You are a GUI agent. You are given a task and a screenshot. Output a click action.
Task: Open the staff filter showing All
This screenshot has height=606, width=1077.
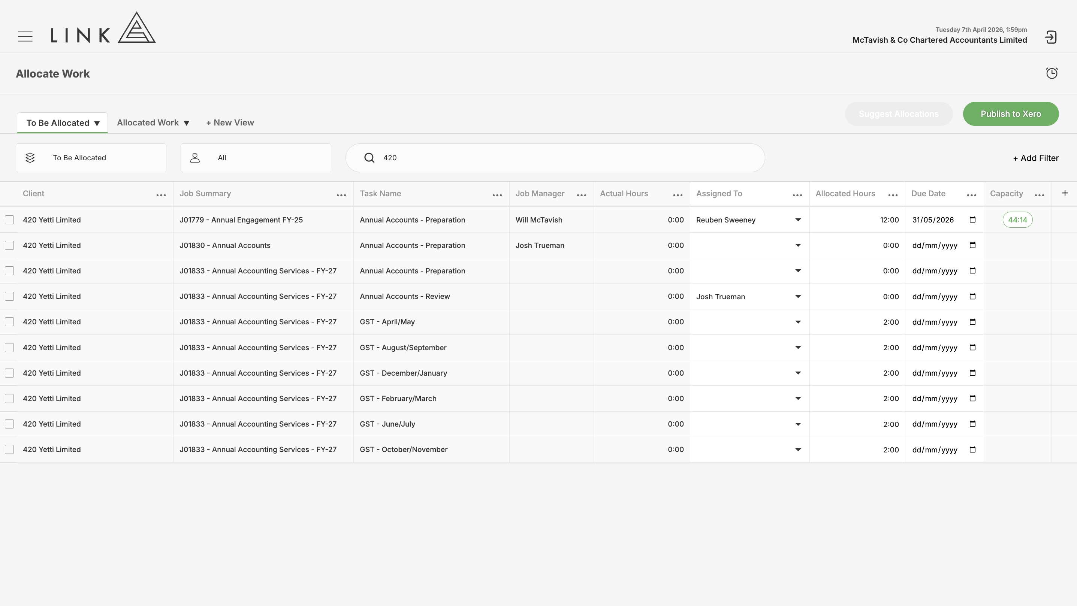[x=256, y=158]
